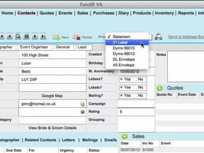
Task: Select No for Mailing?
Action: 136,95
